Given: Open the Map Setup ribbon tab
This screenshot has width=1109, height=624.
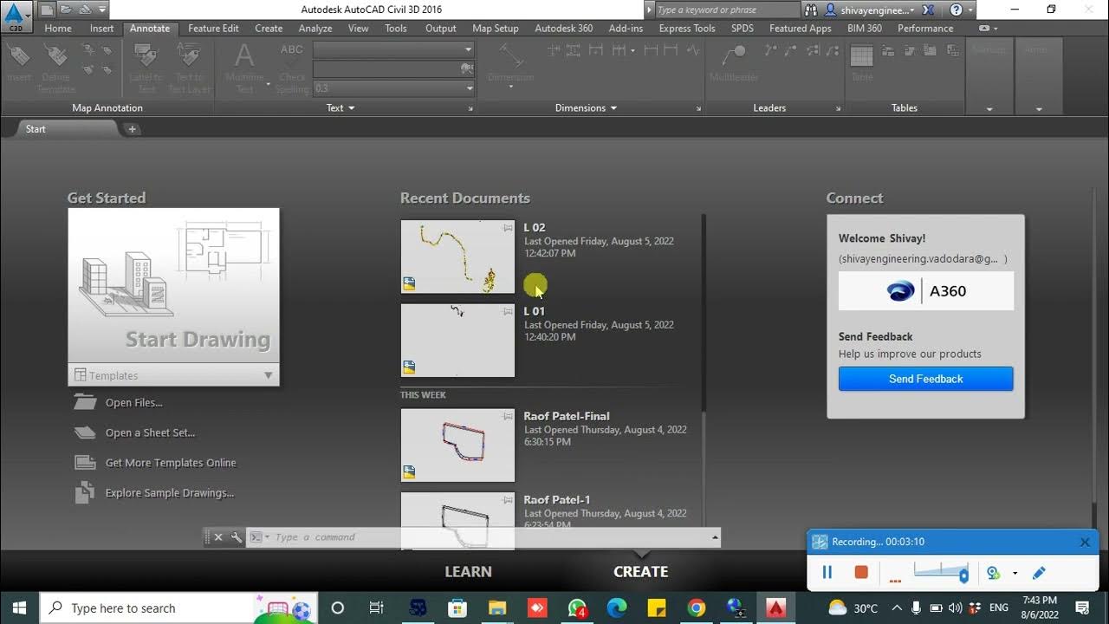Looking at the screenshot, I should coord(496,28).
